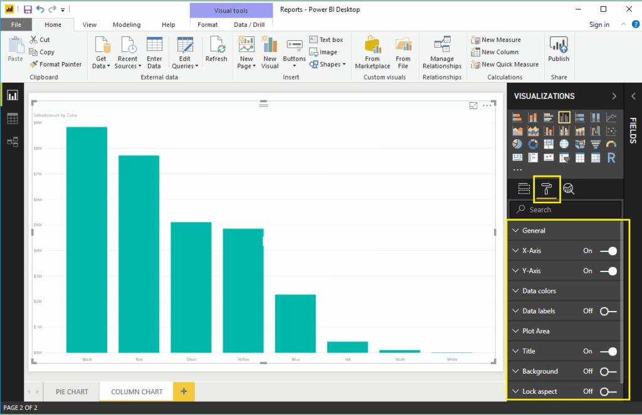Open the Fields well tab
The width and height of the screenshot is (642, 415).
pos(524,189)
